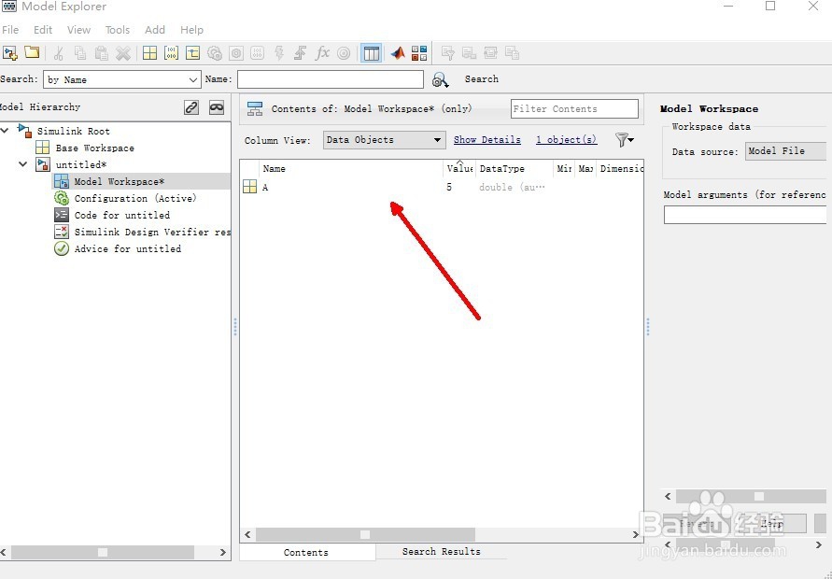This screenshot has height=579, width=832.
Task: Click inside the Filter Contents field
Action: click(573, 108)
